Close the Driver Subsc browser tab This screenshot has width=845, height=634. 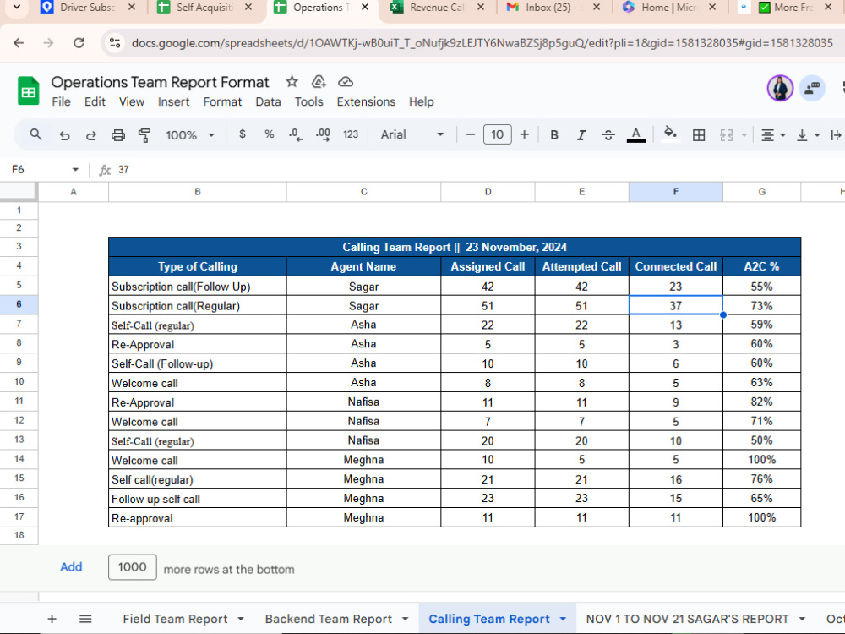click(x=132, y=8)
